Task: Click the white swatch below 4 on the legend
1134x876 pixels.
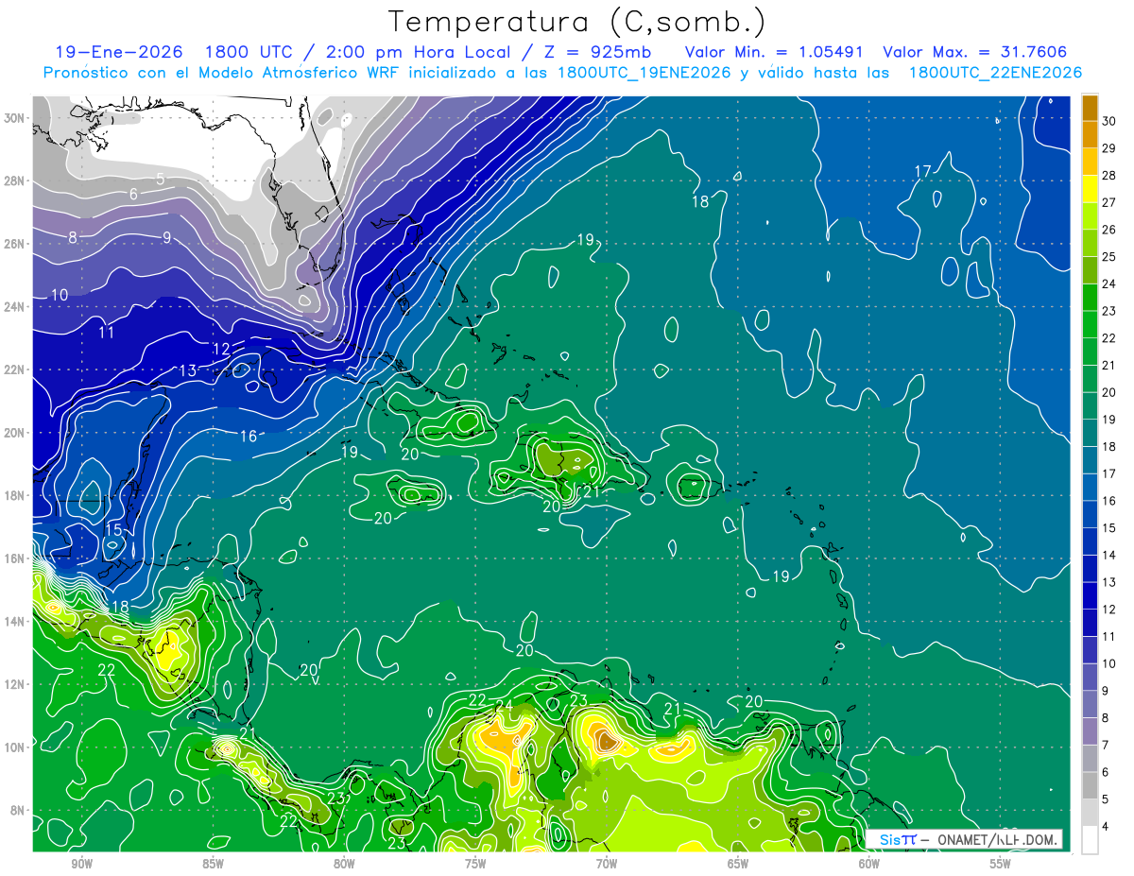Action: (x=1090, y=840)
